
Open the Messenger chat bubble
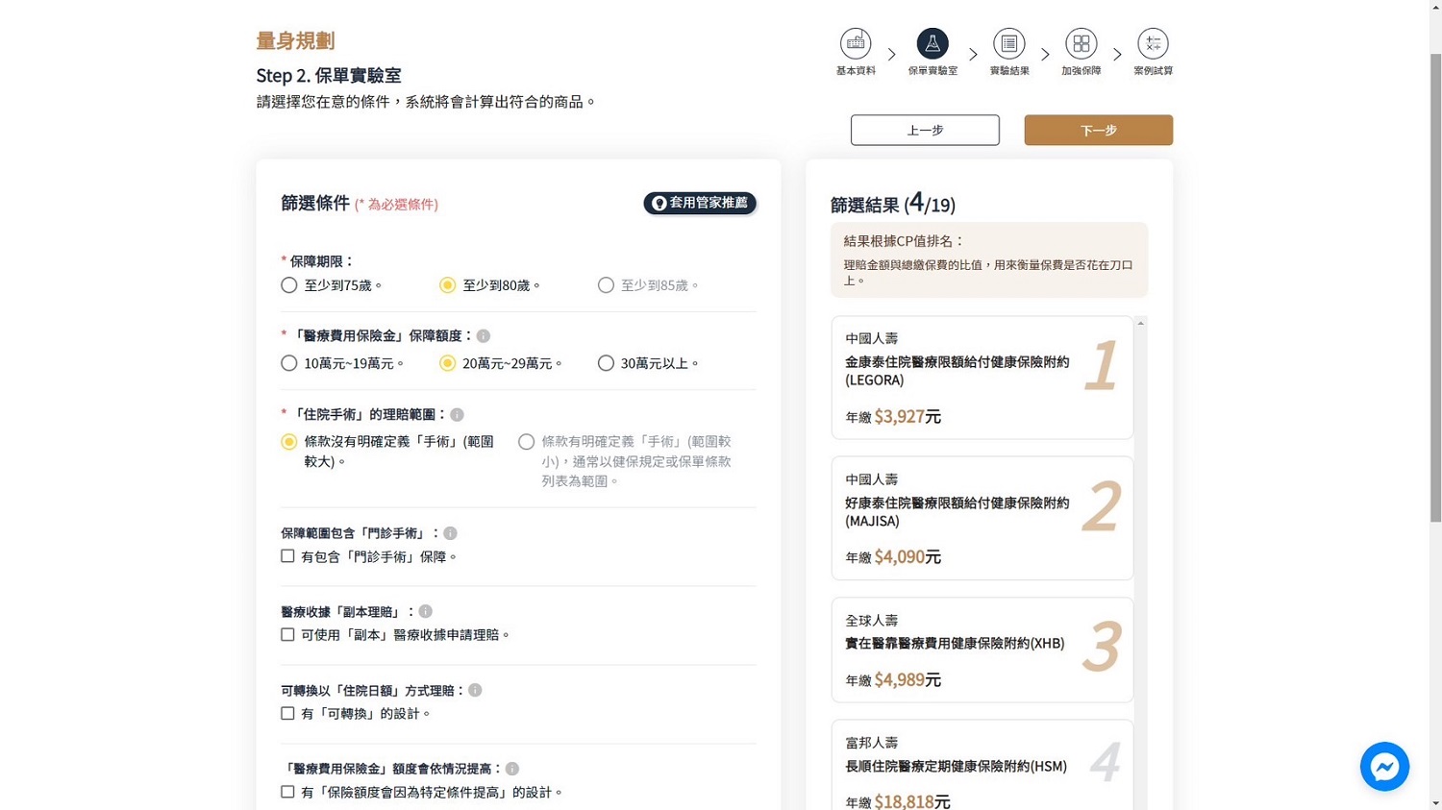pos(1383,766)
